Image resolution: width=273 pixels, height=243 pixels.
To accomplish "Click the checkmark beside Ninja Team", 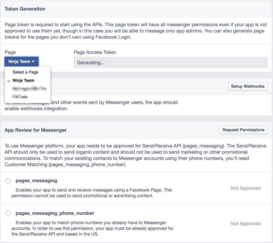I will [x=9, y=81].
